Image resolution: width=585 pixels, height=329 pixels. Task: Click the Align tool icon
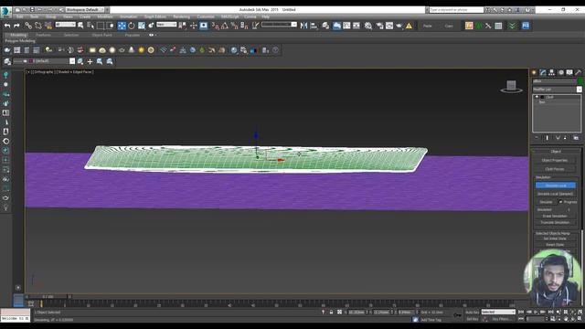[314, 26]
